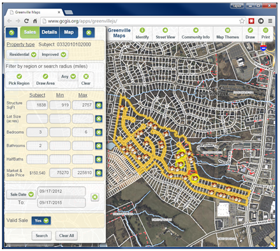Screen dimensions: 280x251
Task: Clear the Bathrooms row
Action: click(99, 146)
